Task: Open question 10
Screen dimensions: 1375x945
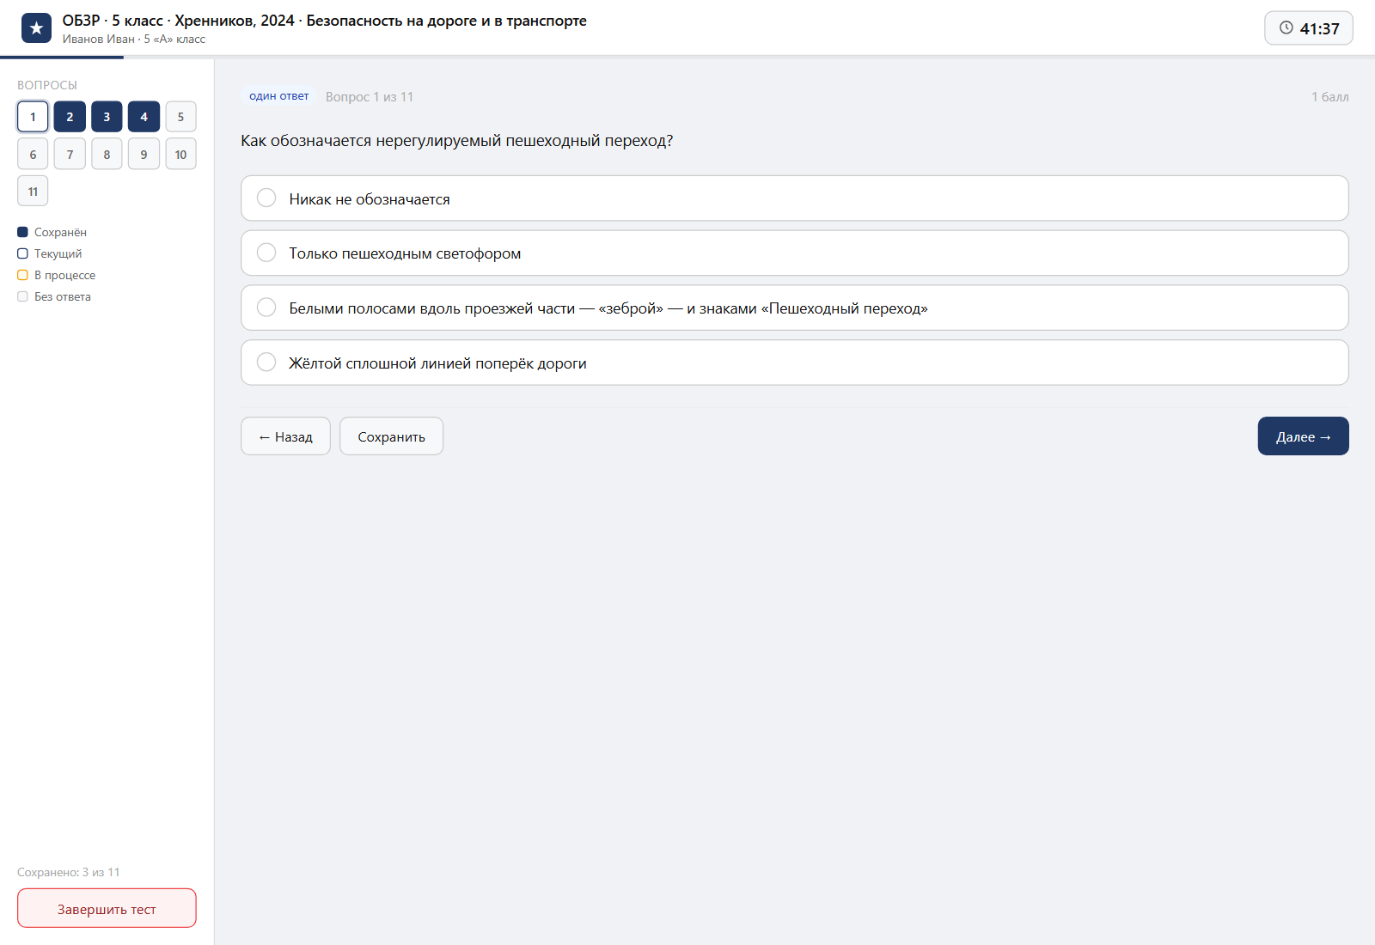Action: (x=180, y=154)
